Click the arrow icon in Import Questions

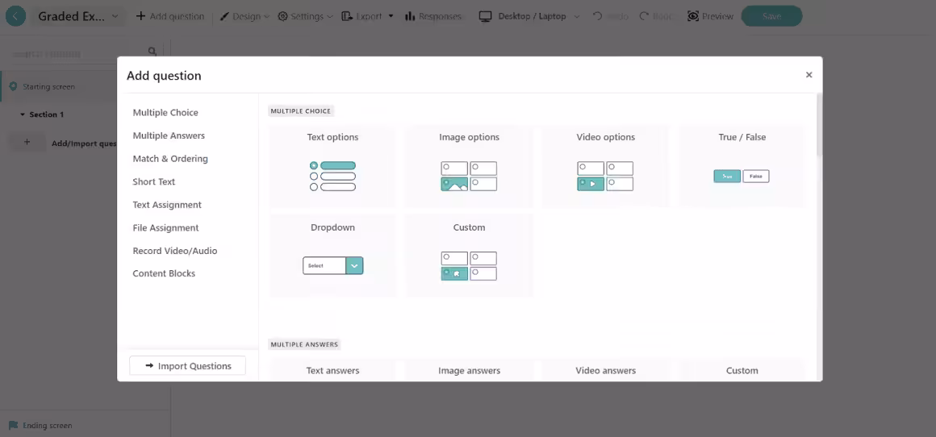click(x=148, y=365)
